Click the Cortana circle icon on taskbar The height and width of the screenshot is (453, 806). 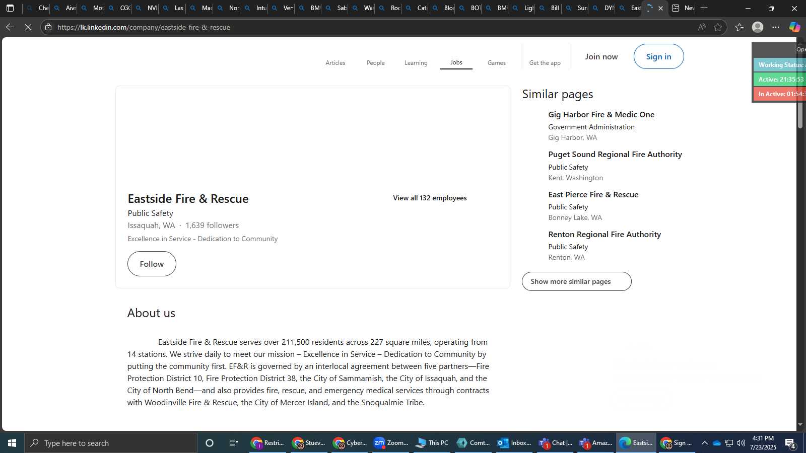210,443
